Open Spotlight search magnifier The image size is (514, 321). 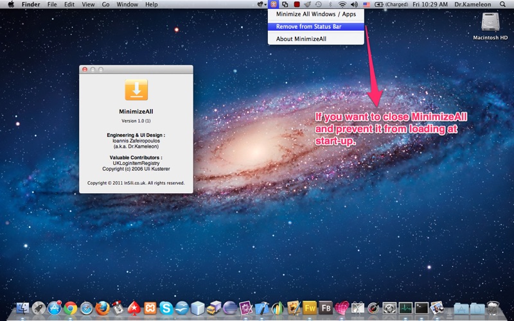click(x=502, y=4)
